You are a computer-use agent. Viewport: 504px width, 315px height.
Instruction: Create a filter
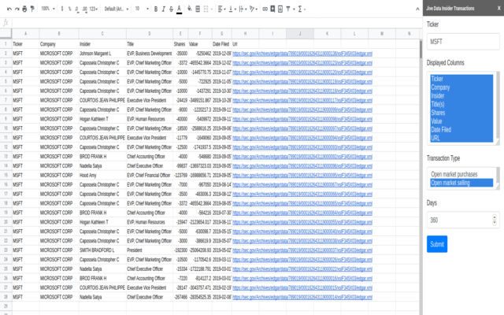[x=288, y=9]
